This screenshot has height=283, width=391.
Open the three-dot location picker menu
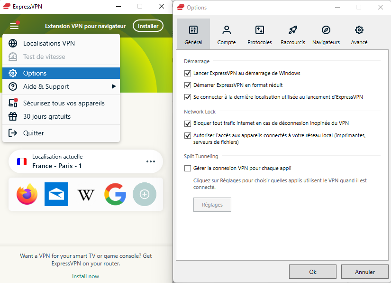coord(151,161)
